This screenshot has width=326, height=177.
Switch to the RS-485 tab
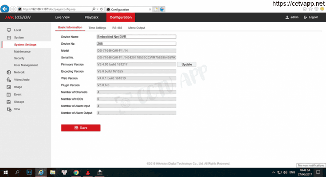click(x=117, y=28)
